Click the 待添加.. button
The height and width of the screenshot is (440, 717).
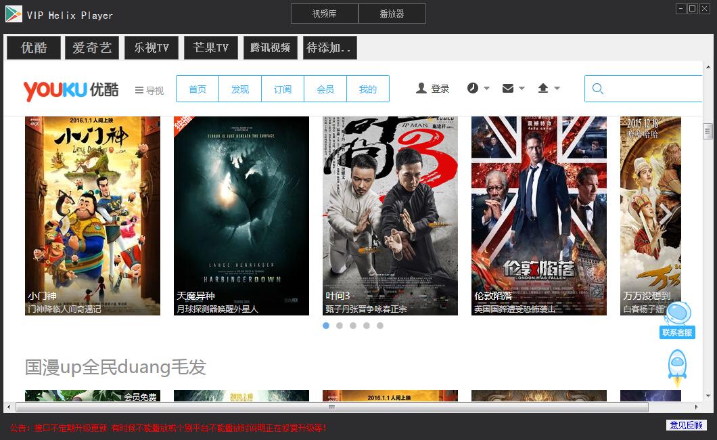pos(329,47)
